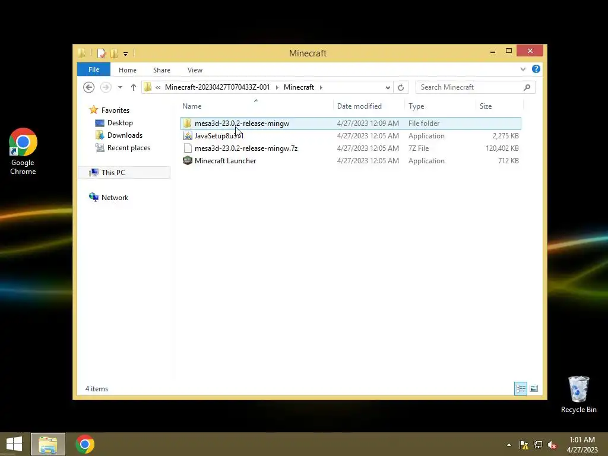Expand the ribbon using the chevron
This screenshot has width=608, height=456.
pos(522,69)
